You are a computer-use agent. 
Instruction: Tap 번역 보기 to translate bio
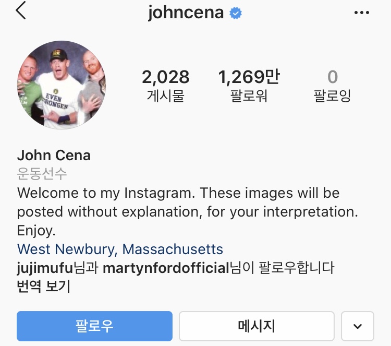pyautogui.click(x=44, y=286)
